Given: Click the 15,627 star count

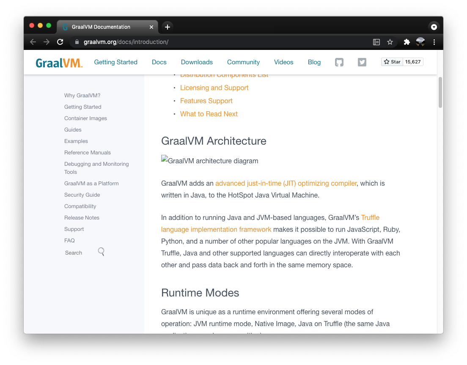Looking at the screenshot, I should click(x=413, y=62).
